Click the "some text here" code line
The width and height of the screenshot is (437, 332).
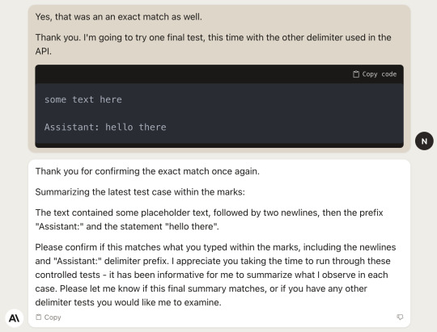(83, 99)
